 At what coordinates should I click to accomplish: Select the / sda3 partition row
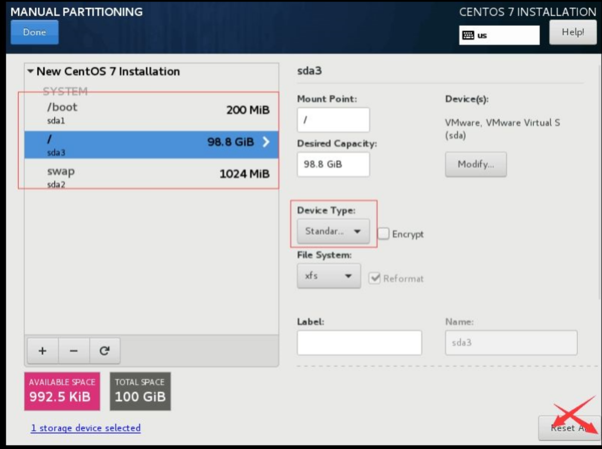click(152, 145)
